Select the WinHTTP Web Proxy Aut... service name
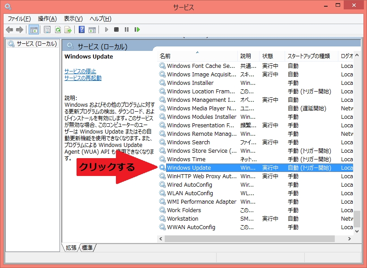 [202, 176]
